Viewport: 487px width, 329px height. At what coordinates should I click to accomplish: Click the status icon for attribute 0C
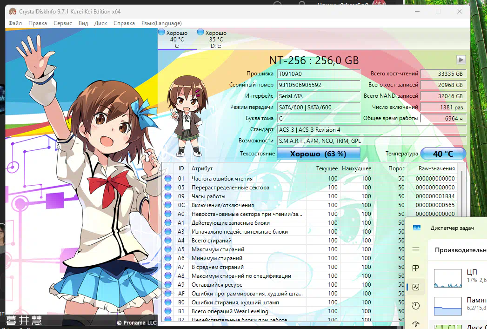click(x=168, y=205)
